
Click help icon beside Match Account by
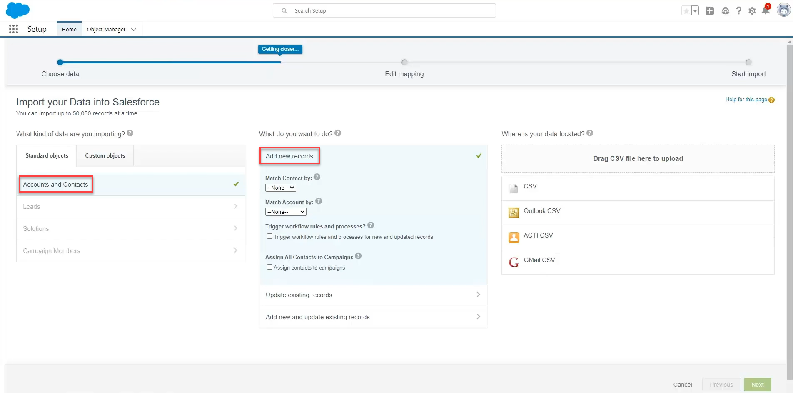click(319, 201)
